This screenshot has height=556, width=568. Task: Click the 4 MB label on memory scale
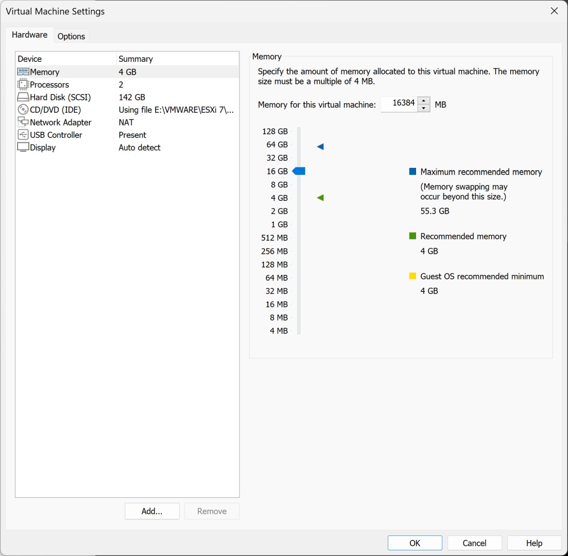[x=279, y=331]
